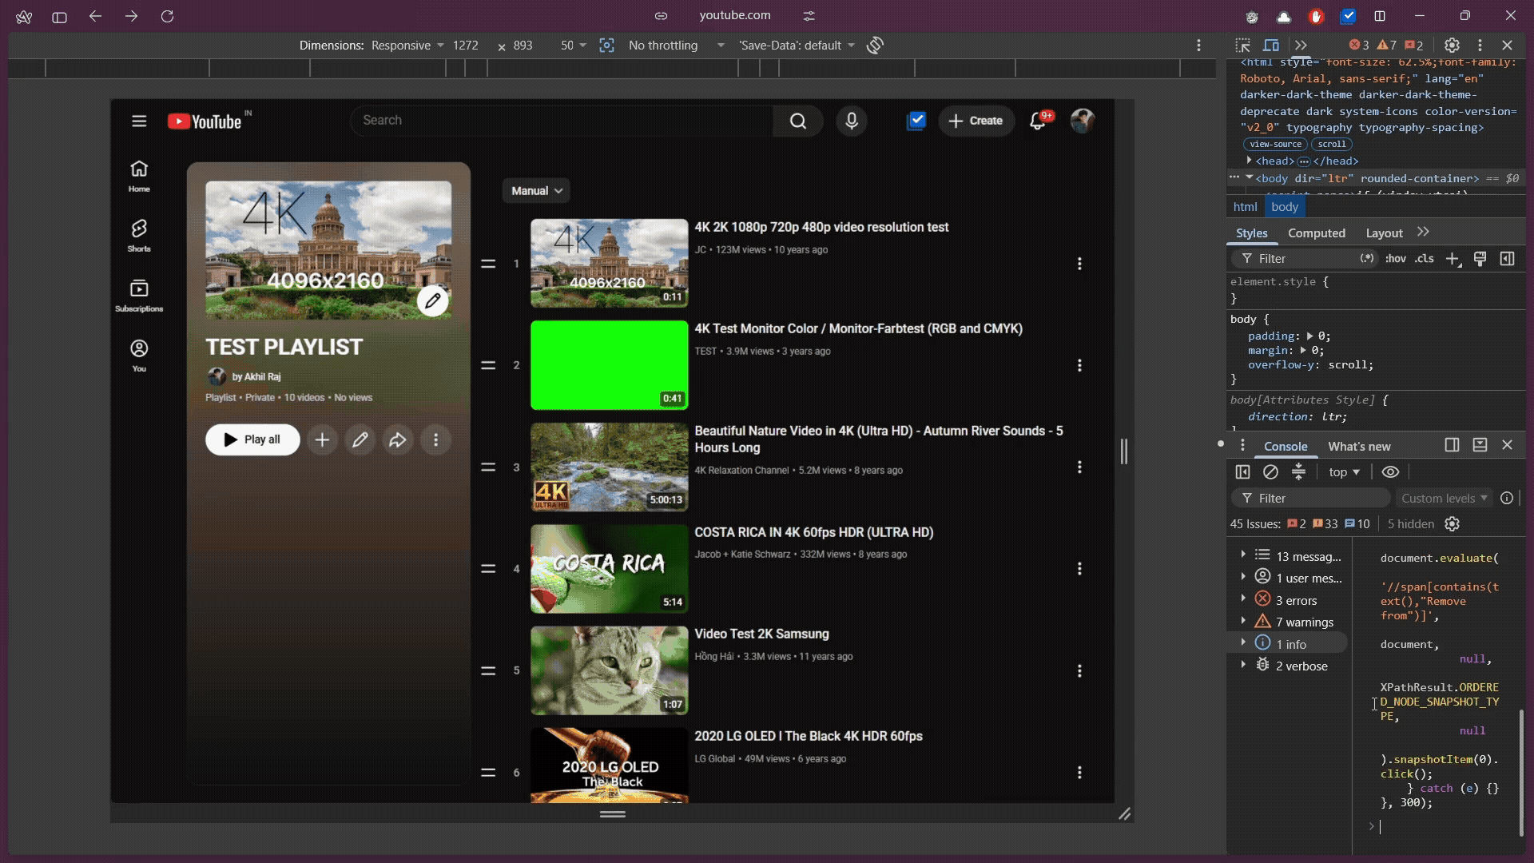Viewport: 1534px width, 863px height.
Task: Open DevTools settings gear
Action: coord(1453,46)
